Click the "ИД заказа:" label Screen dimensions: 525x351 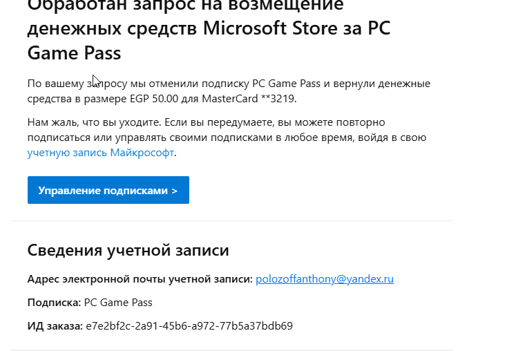(x=55, y=325)
